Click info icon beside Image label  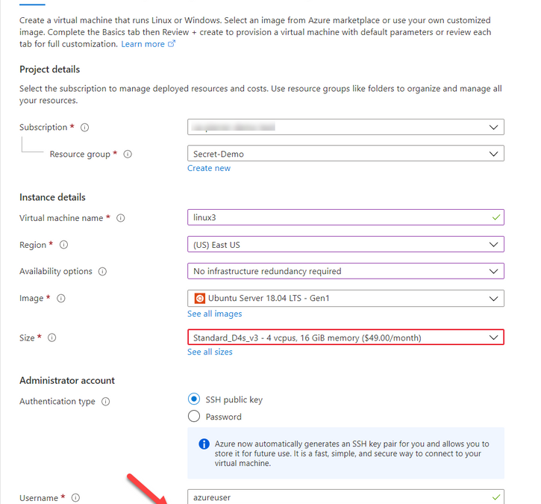61,299
